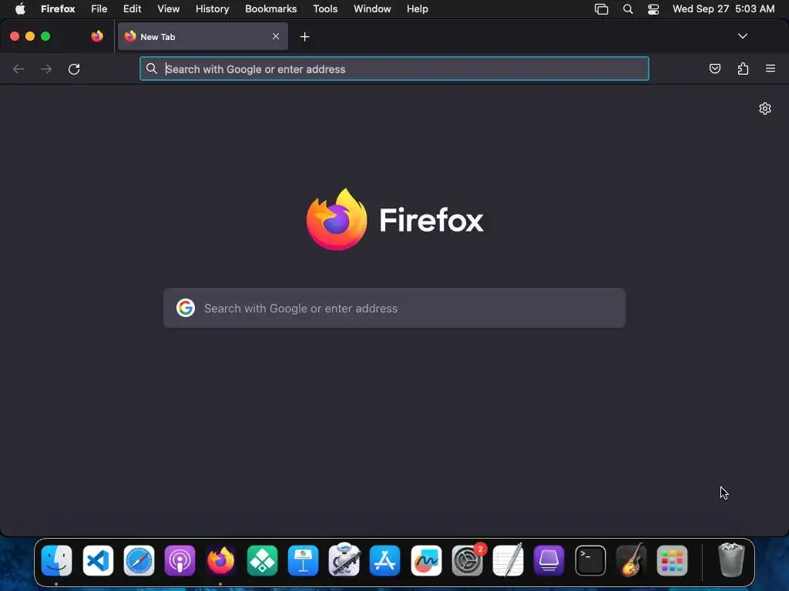This screenshot has width=789, height=591.
Task: Open Control Center in menu bar
Action: pos(653,9)
